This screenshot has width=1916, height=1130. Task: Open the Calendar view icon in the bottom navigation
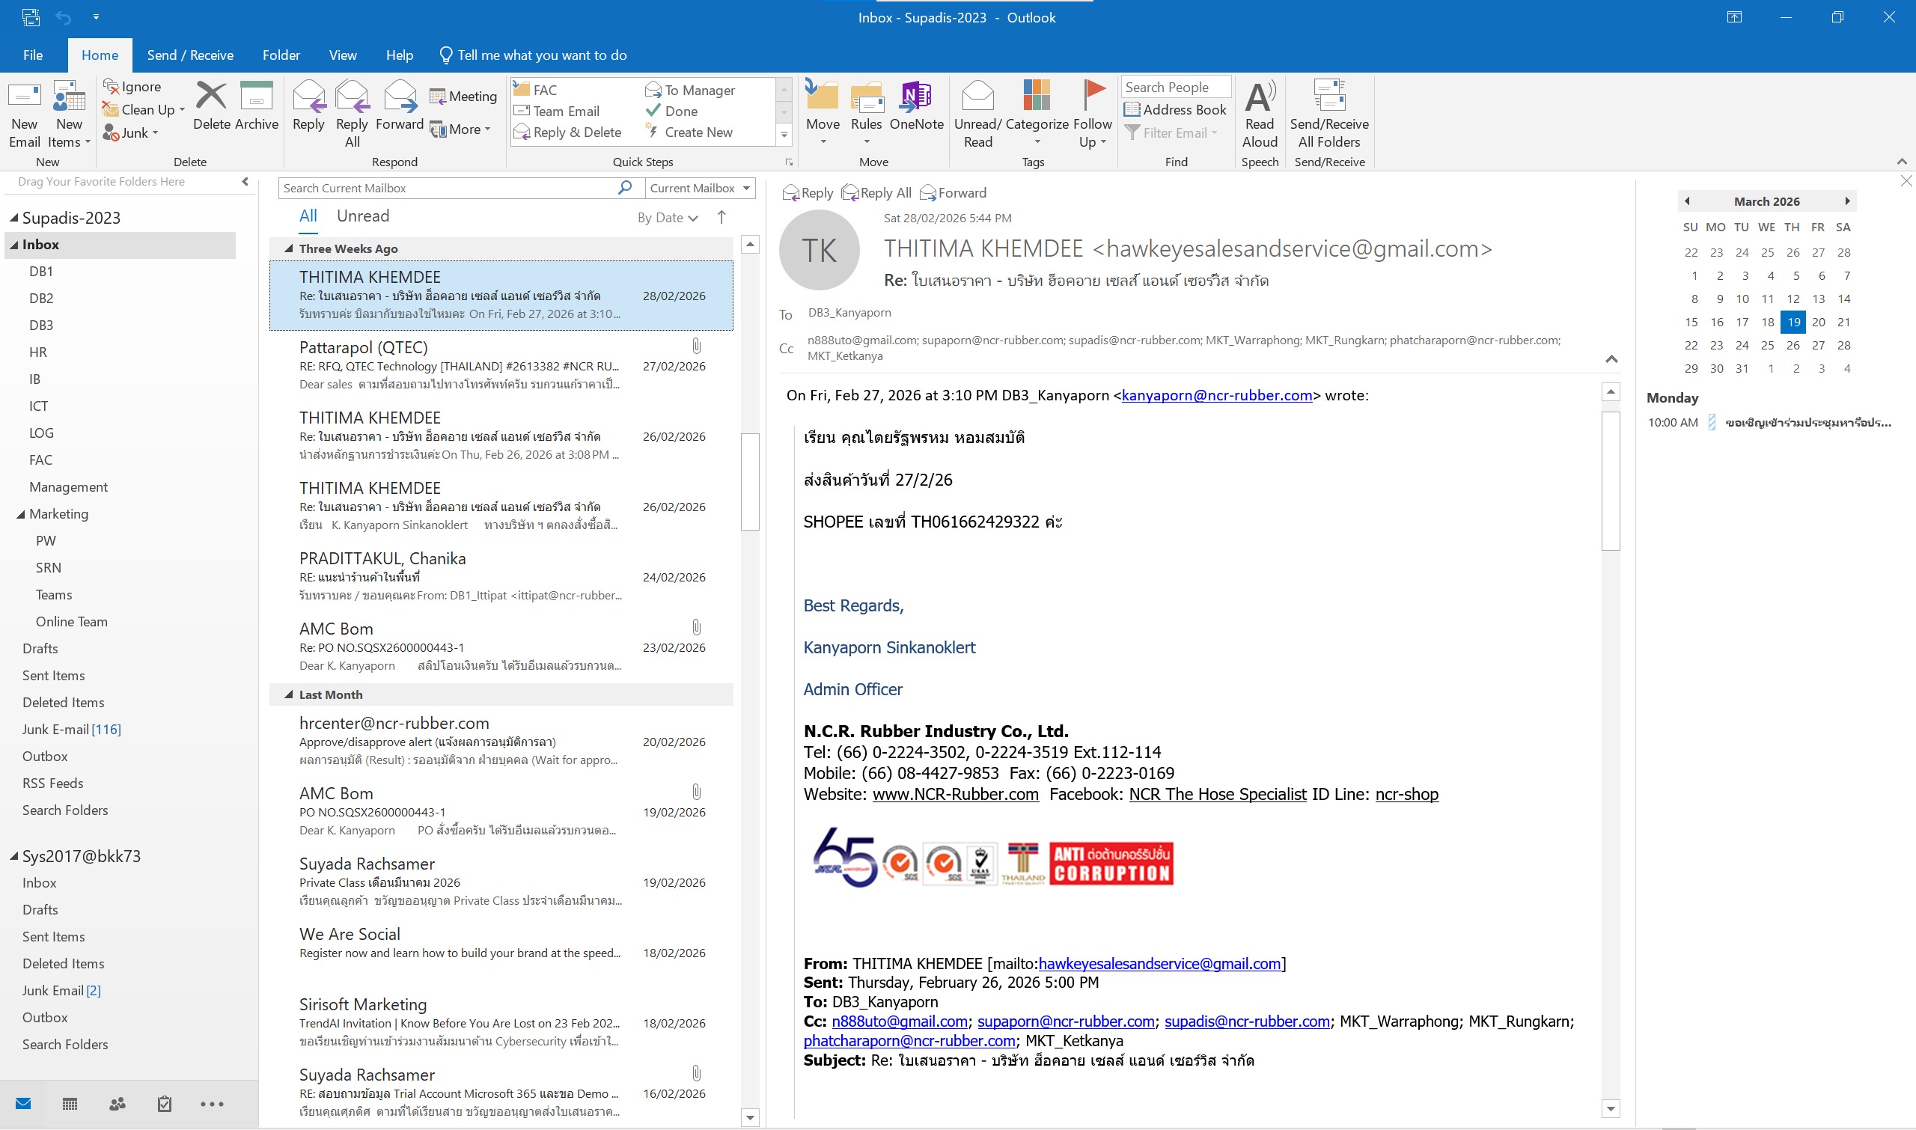70,1103
